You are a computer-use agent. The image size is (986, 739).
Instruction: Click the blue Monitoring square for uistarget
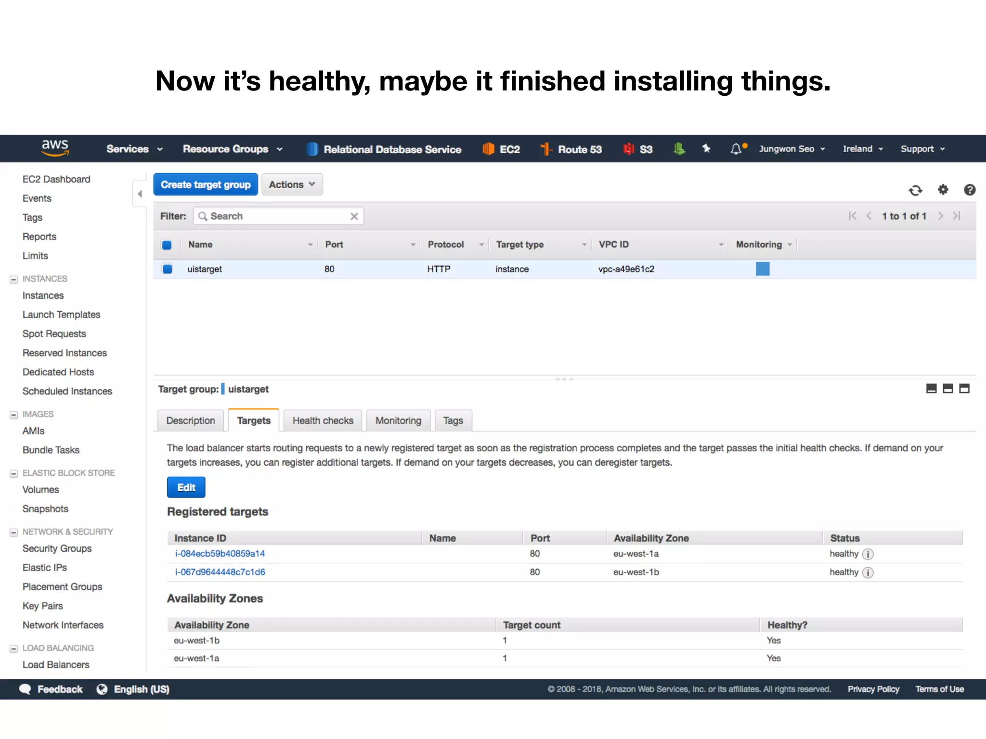point(763,269)
